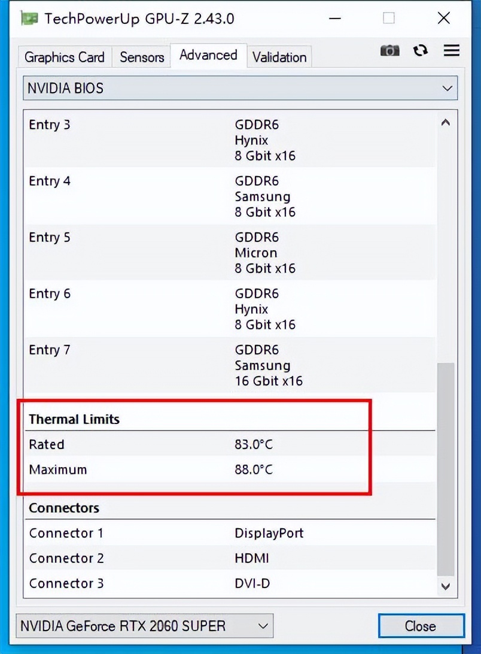
Task: Click the scrollbar up arrow
Action: [x=446, y=123]
